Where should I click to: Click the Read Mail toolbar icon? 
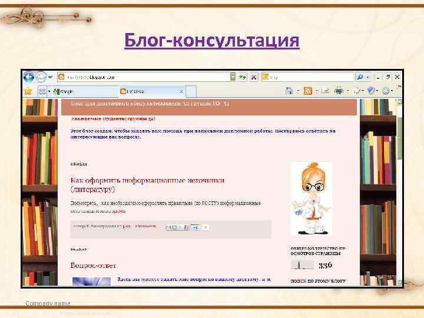[x=325, y=91]
